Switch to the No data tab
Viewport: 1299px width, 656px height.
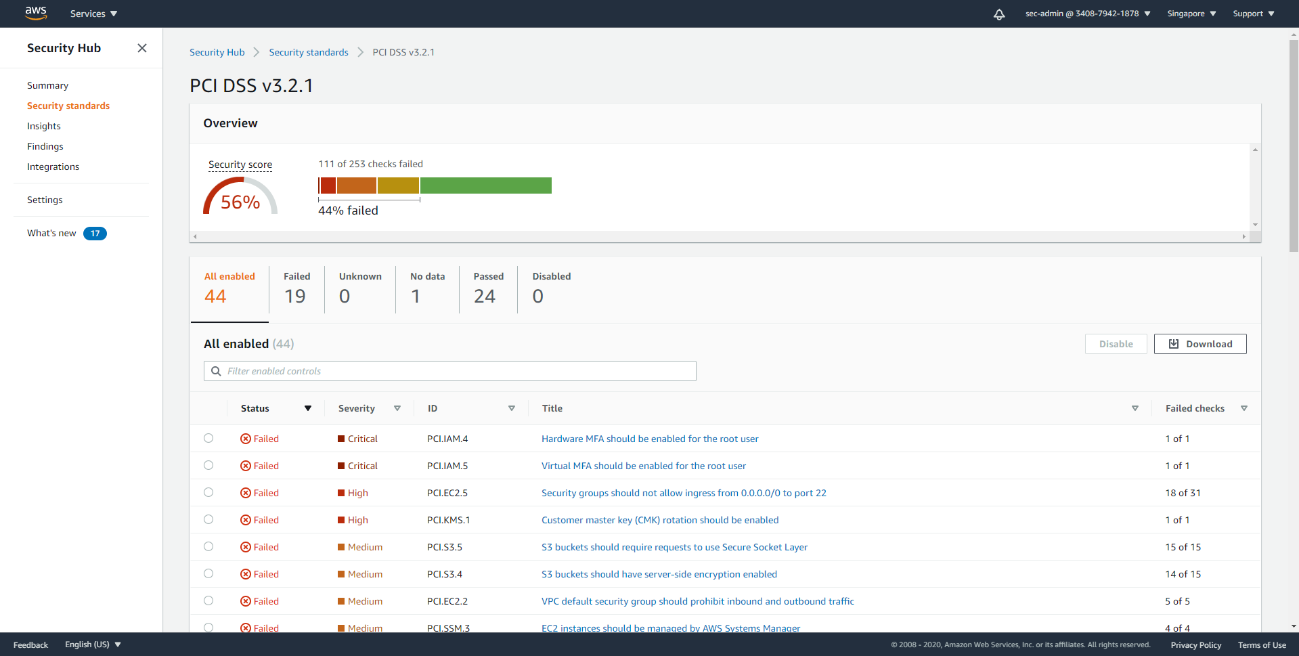click(427, 289)
